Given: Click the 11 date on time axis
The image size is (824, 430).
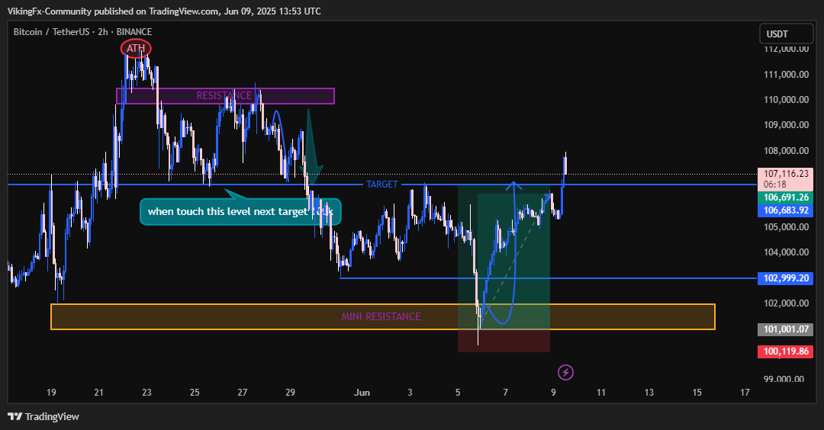Looking at the screenshot, I should (601, 393).
